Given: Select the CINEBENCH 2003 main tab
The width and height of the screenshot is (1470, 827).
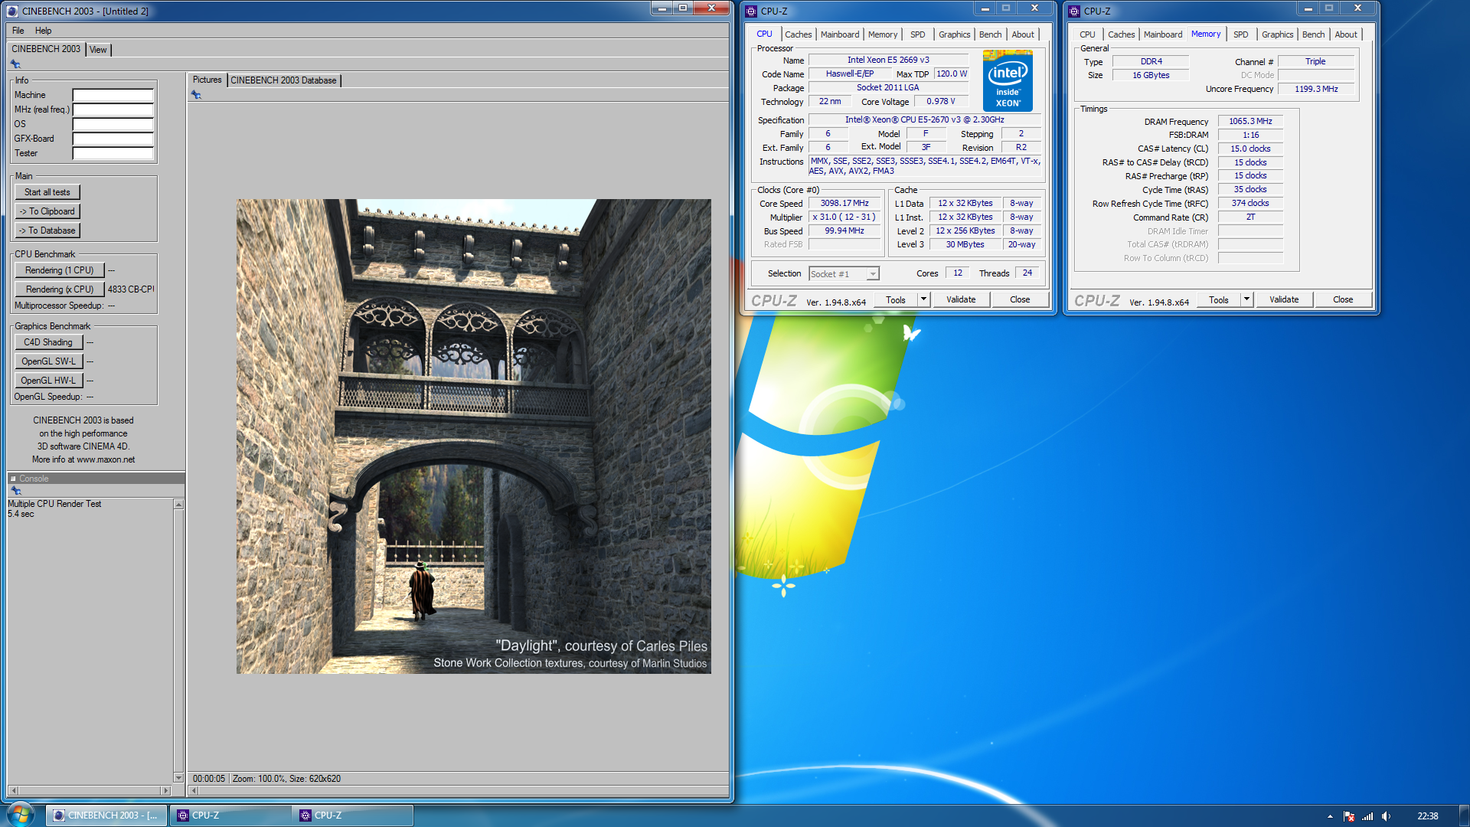Looking at the screenshot, I should 46,49.
